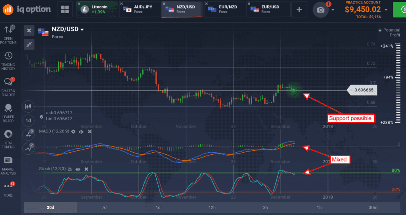Close the EUR/NZD tab

(x=206, y=4)
